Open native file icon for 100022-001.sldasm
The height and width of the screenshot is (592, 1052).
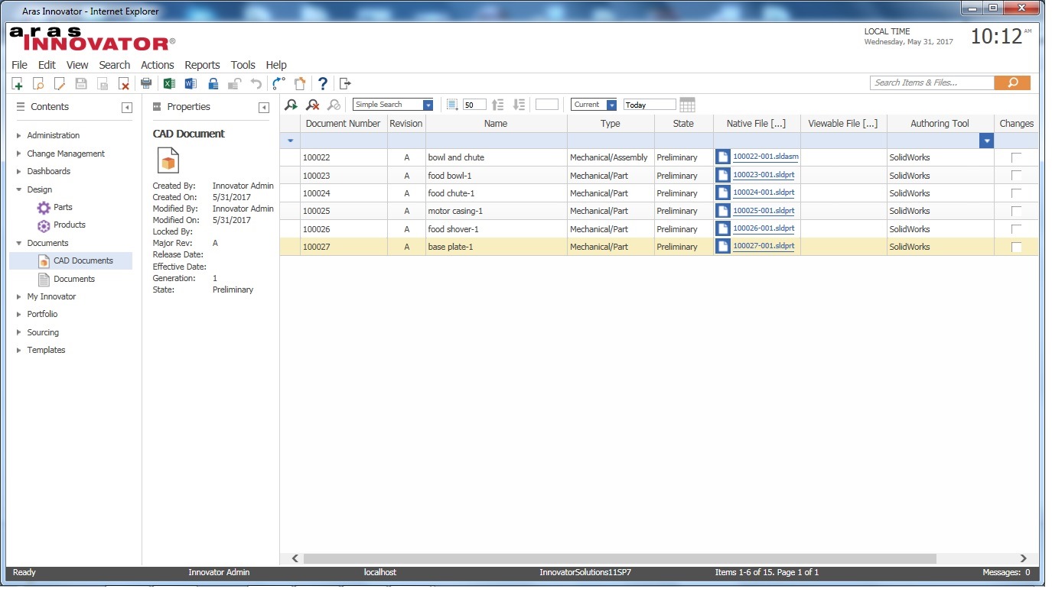[723, 157]
